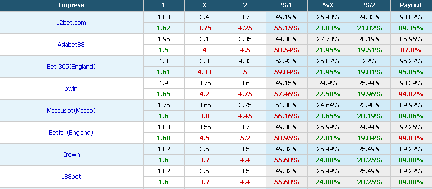Sort by the 1 column header

pos(164,5)
